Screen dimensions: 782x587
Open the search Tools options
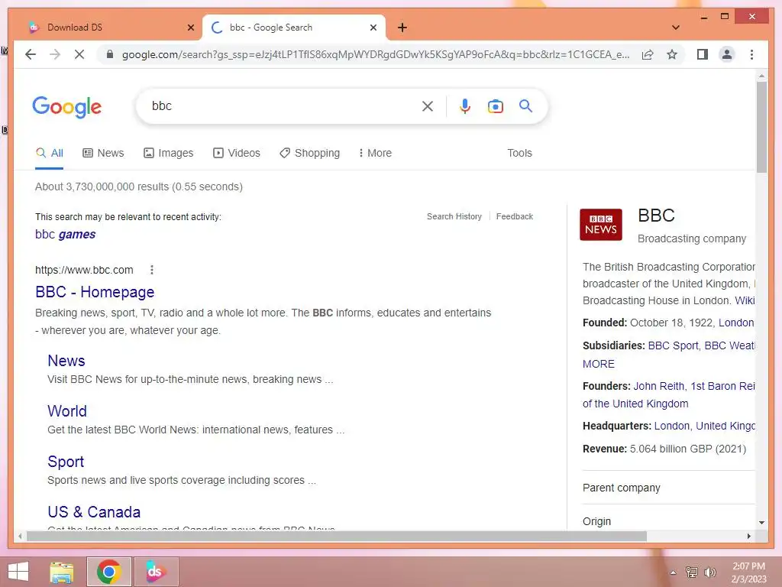pyautogui.click(x=519, y=153)
